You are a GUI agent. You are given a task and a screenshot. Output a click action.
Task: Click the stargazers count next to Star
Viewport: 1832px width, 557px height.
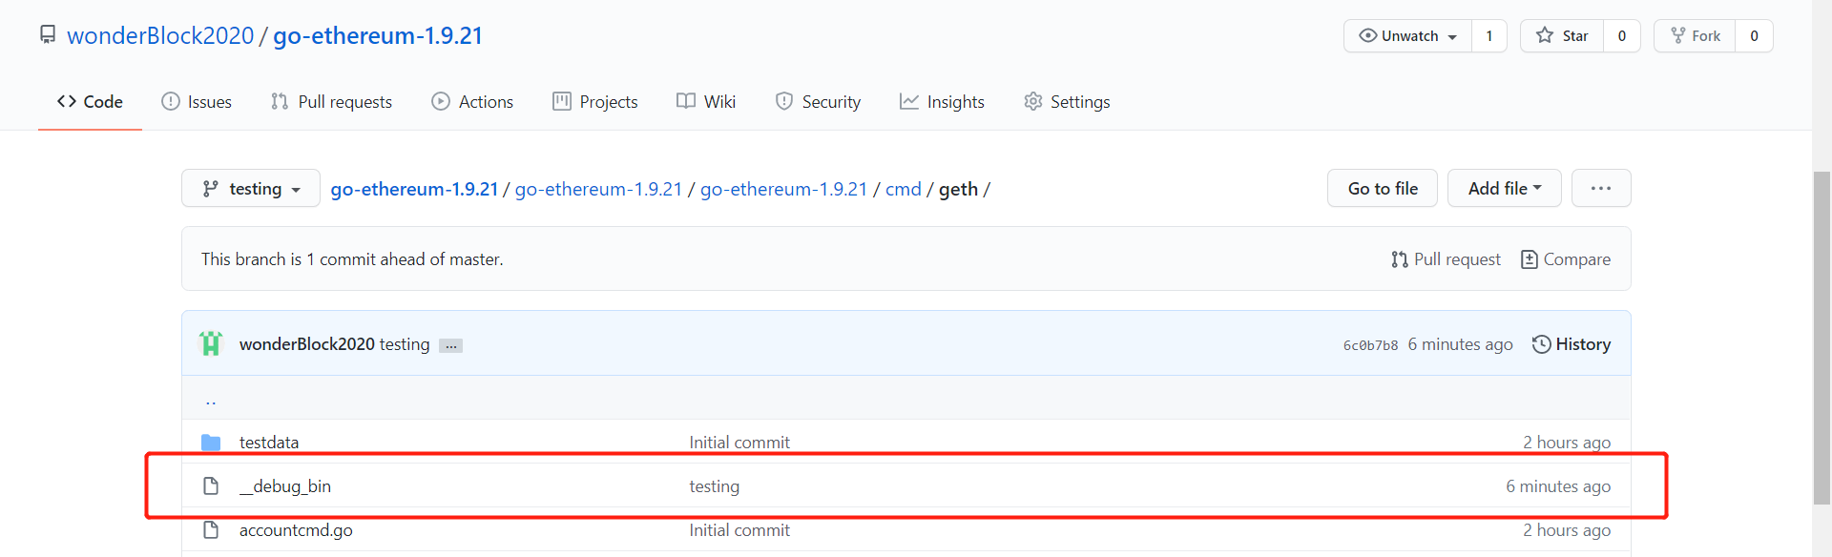point(1622,36)
